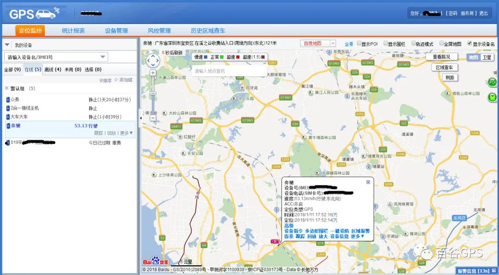
Task: Click the Baidu map logo
Action: (x=155, y=261)
